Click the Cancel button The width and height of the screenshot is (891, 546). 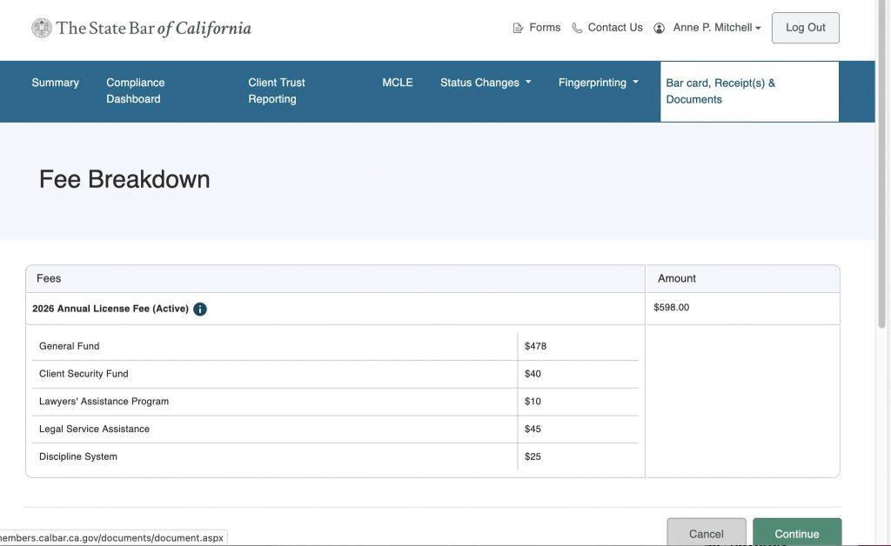tap(706, 533)
